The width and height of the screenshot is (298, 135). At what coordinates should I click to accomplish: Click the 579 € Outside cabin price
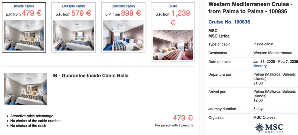click(82, 13)
